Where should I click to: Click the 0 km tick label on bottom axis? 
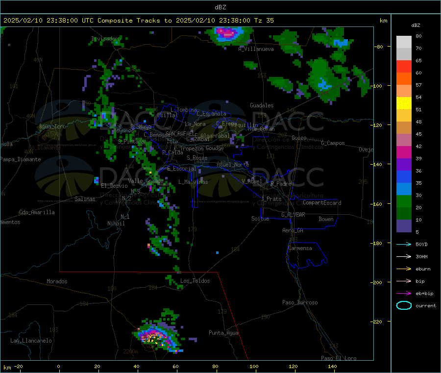coord(58,366)
